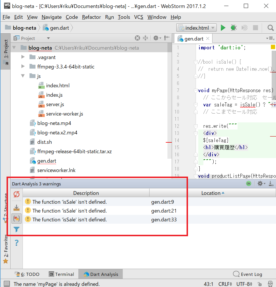
Task: Change file encoding UTF-8
Action: click(244, 284)
